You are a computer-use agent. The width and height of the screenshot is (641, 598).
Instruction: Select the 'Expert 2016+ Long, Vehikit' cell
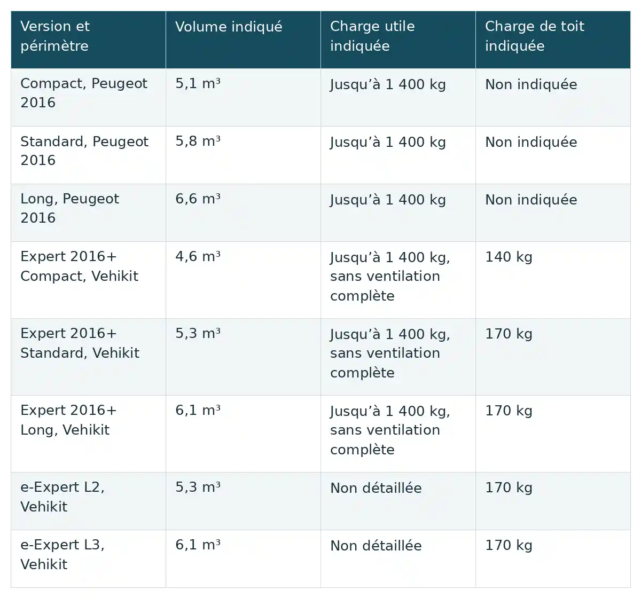coord(88,434)
